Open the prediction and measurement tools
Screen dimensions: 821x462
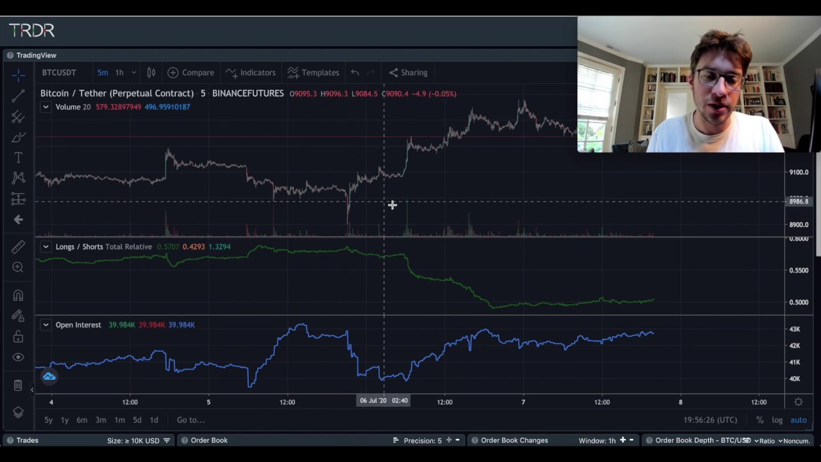click(18, 199)
